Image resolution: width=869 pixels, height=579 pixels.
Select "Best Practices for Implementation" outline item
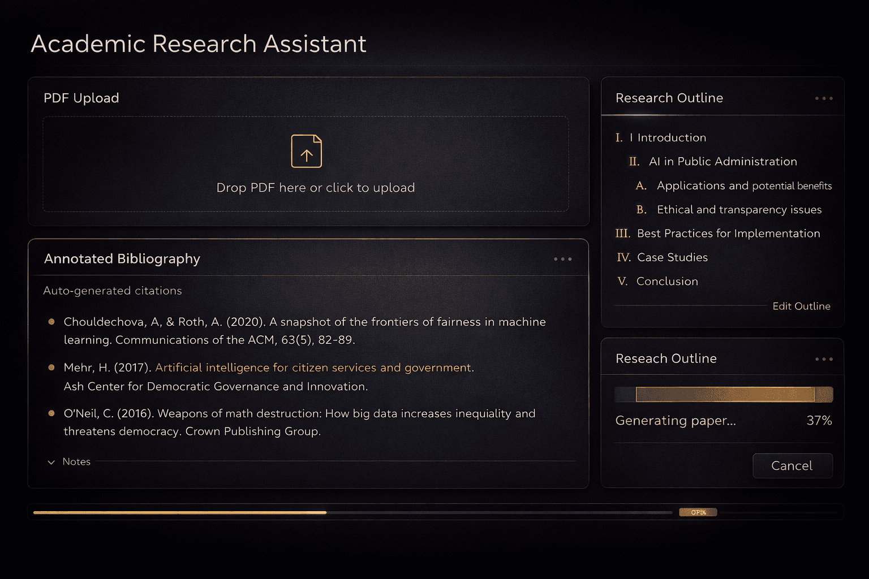pyautogui.click(x=729, y=233)
